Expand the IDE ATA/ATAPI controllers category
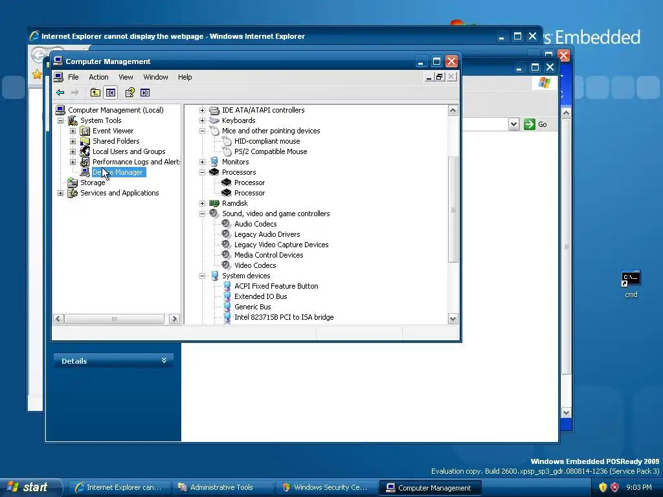The height and width of the screenshot is (497, 663). click(x=202, y=110)
